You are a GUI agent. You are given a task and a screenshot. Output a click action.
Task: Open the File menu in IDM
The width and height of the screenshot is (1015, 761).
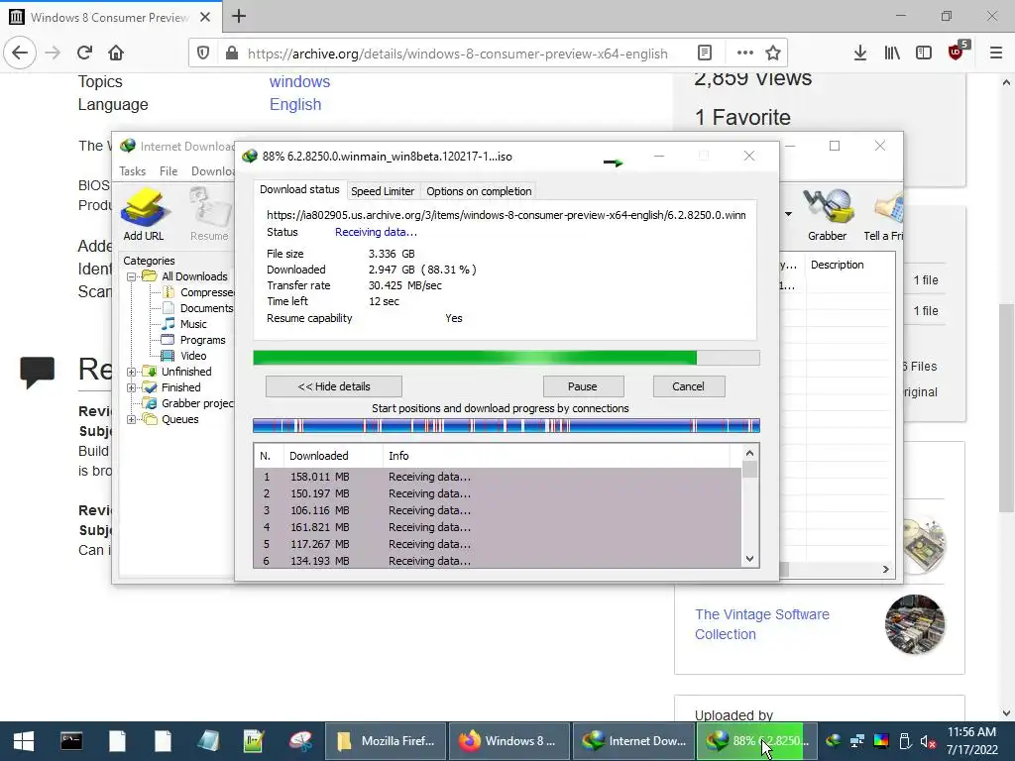click(x=169, y=171)
